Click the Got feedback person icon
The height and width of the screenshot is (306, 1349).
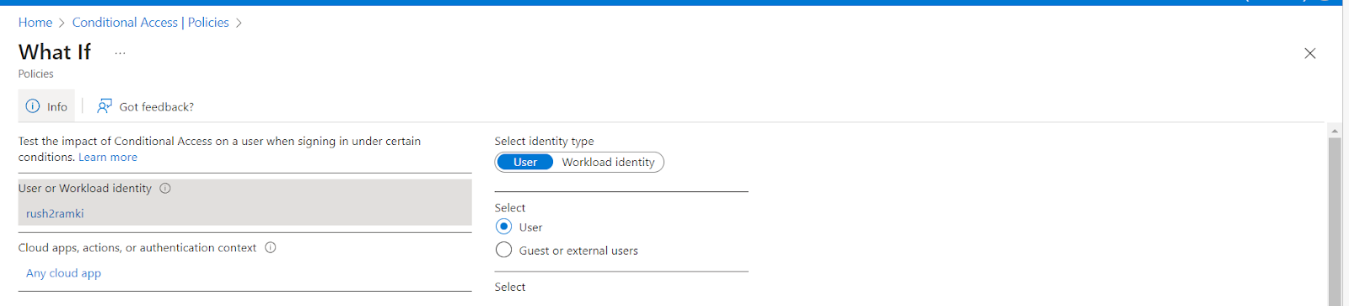105,106
